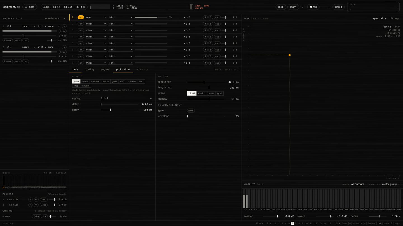This screenshot has width=403, height=226.
Task: Toggle dry on source in 1
Action: pyautogui.click(x=26, y=40)
